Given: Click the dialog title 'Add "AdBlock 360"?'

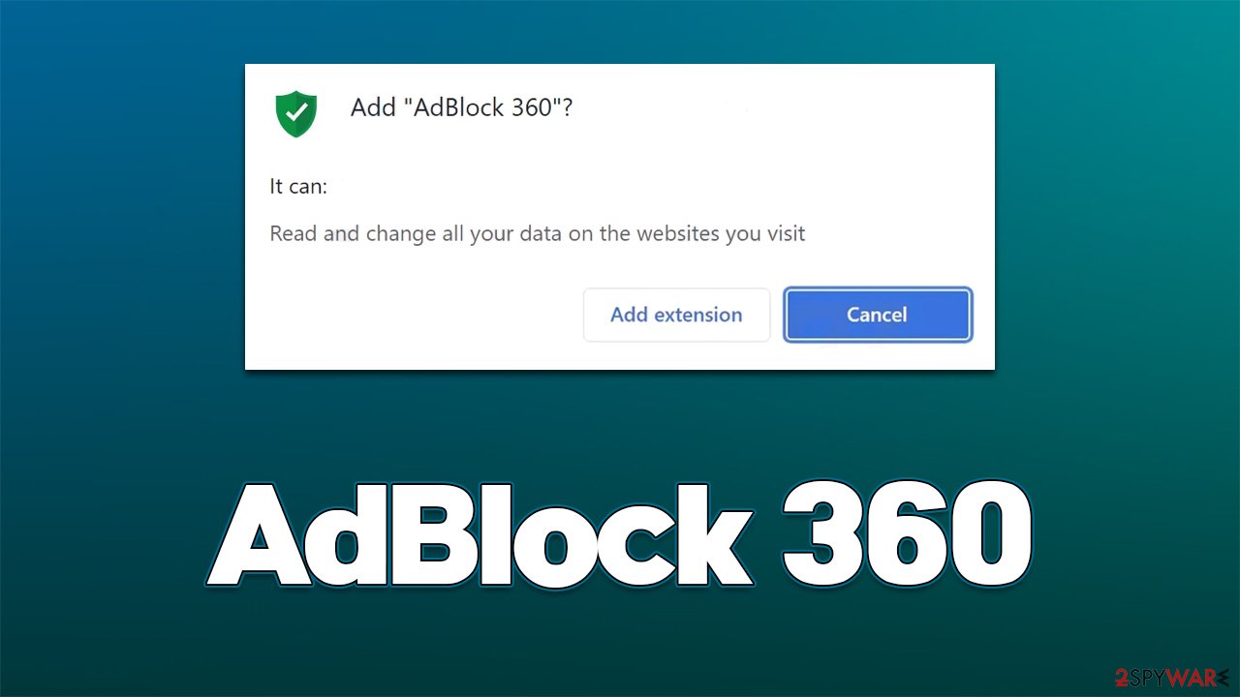Looking at the screenshot, I should pyautogui.click(x=462, y=107).
